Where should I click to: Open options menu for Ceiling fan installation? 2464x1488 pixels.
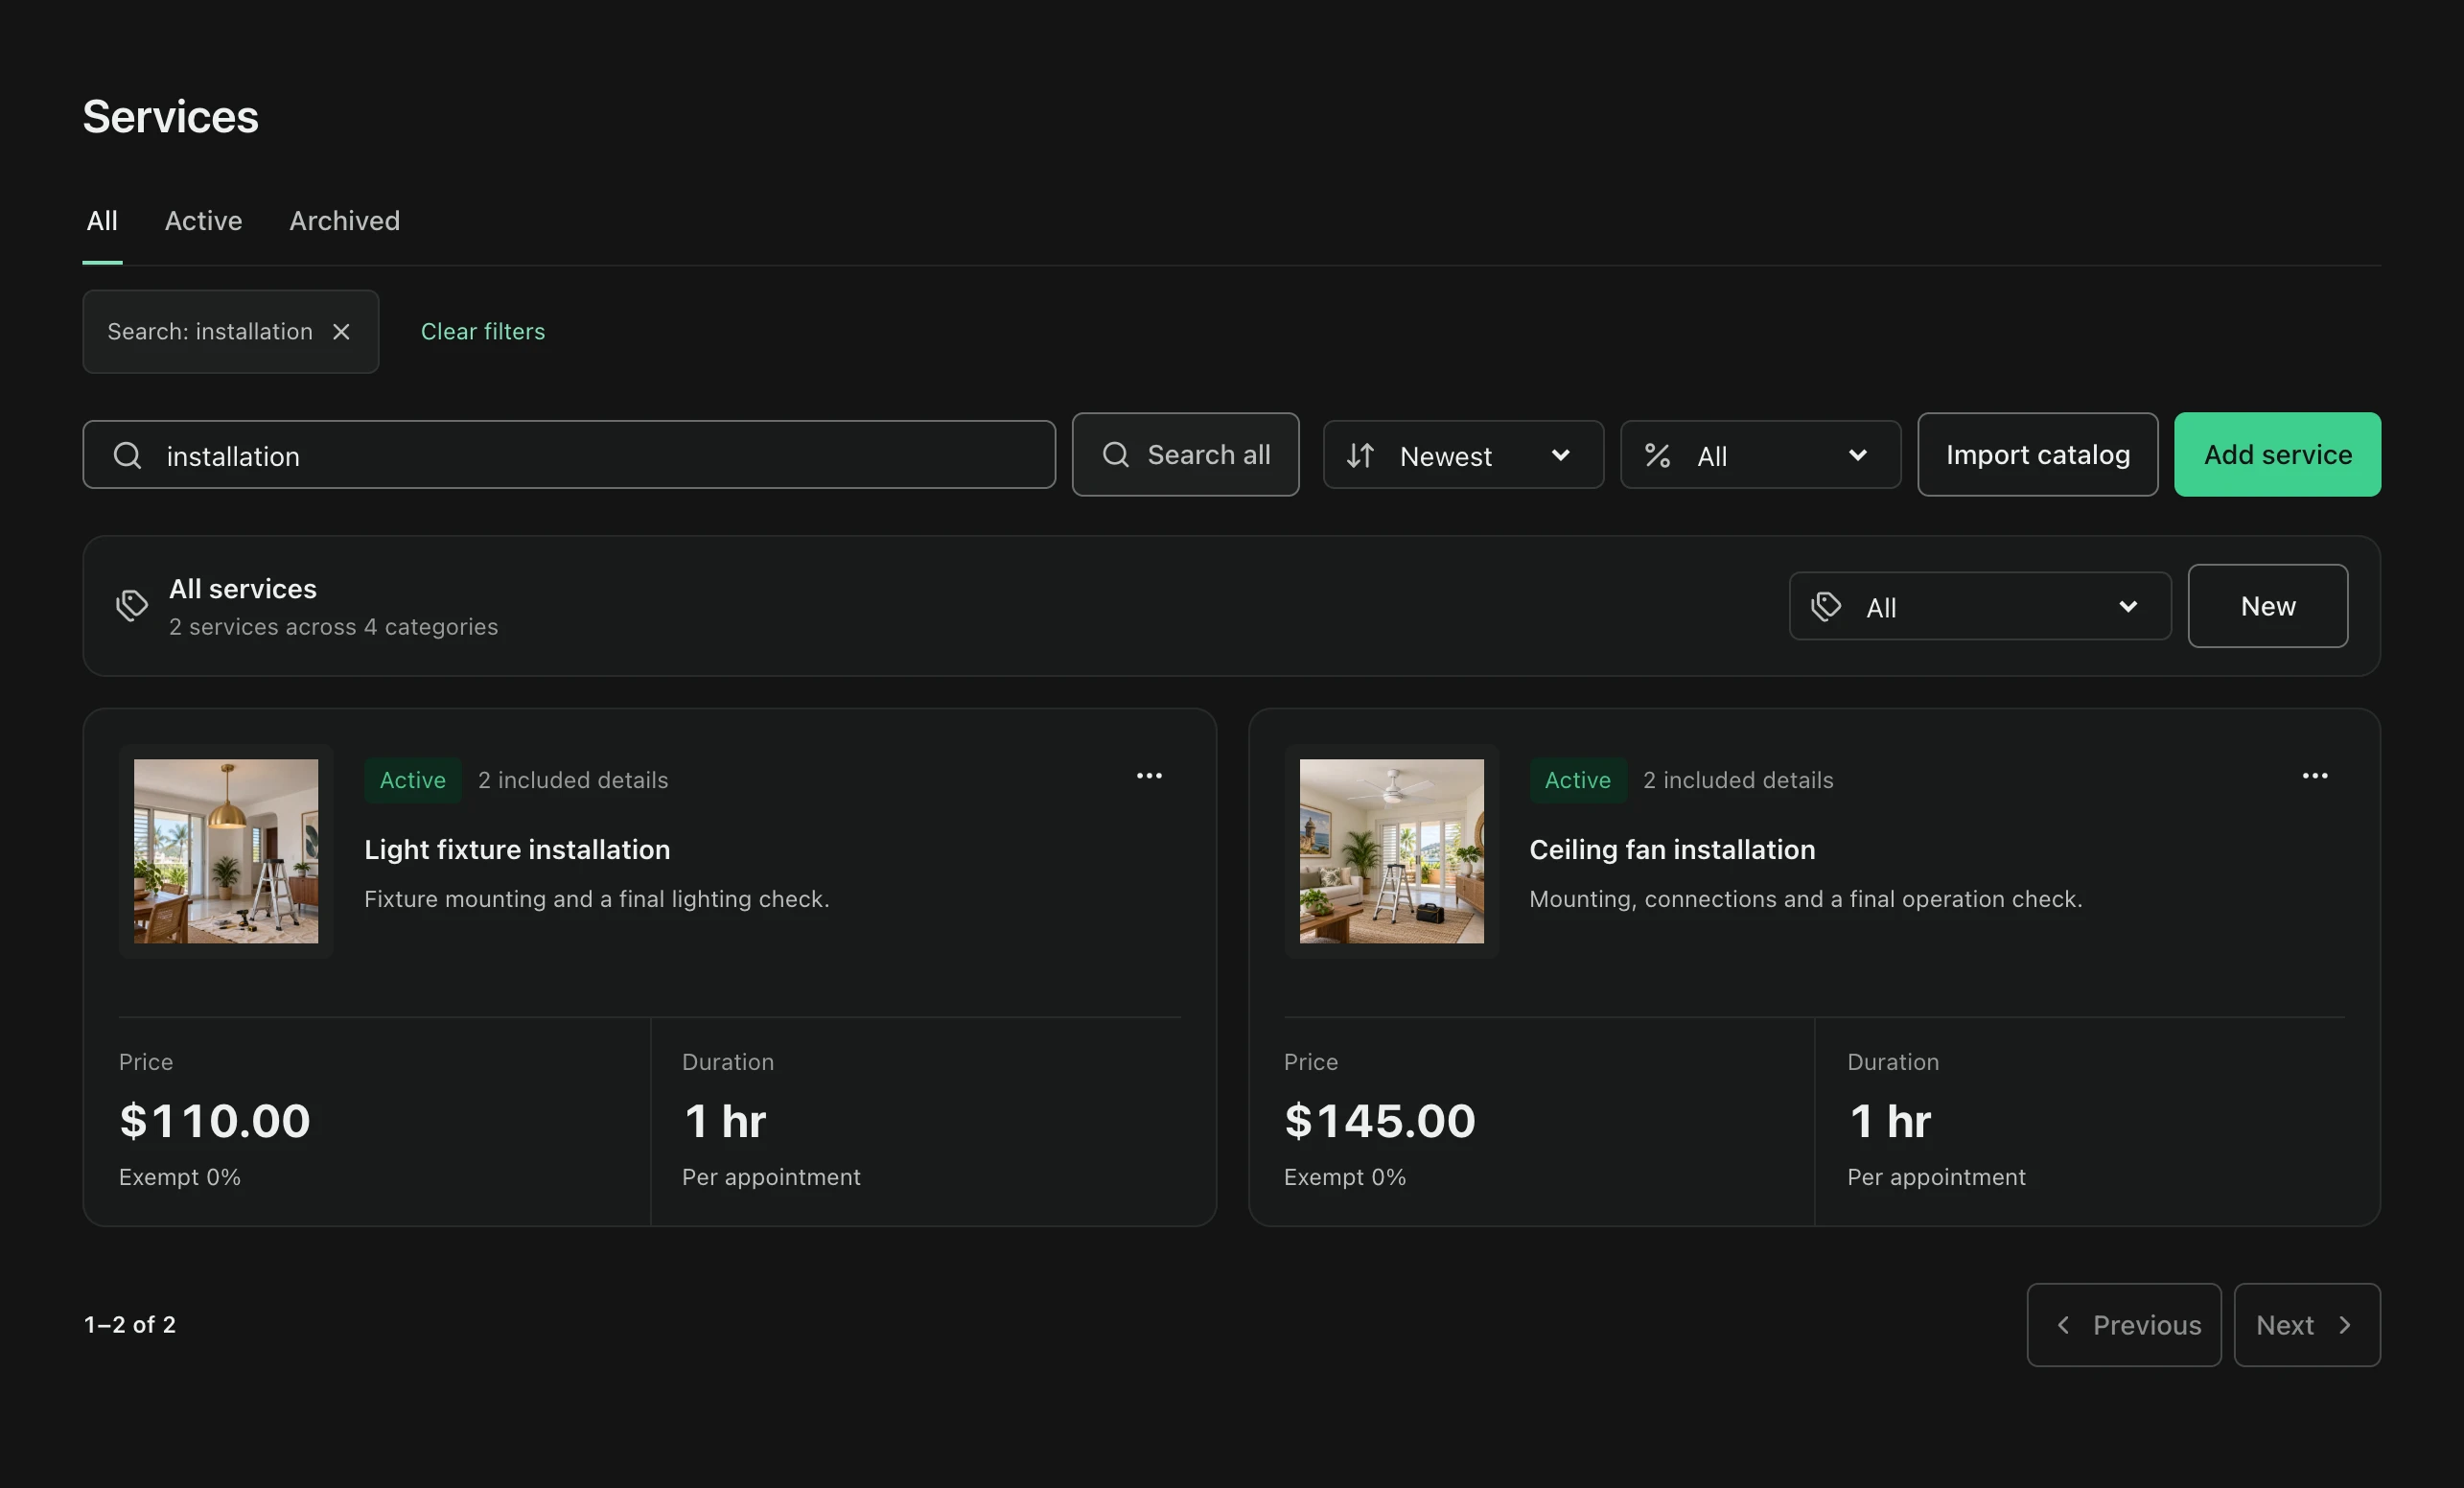coord(2314,776)
